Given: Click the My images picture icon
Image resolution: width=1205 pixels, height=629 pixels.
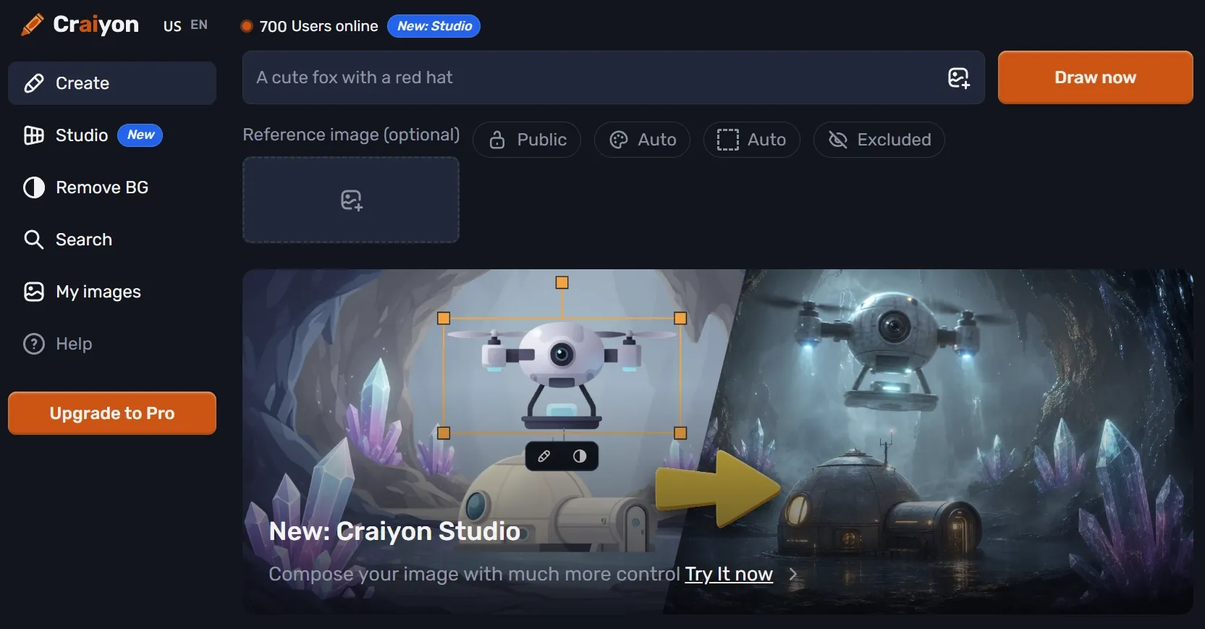Looking at the screenshot, I should (34, 292).
